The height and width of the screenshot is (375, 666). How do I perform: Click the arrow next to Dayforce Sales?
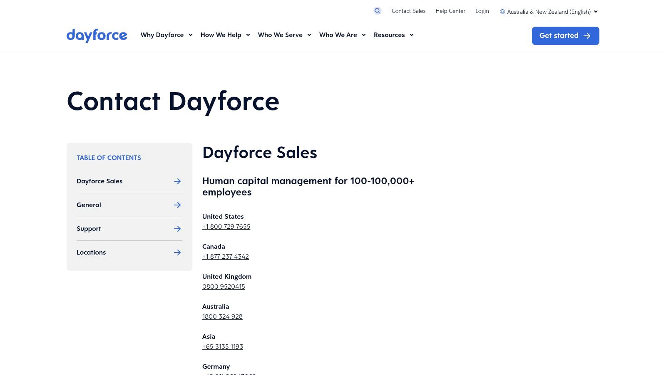(x=177, y=181)
